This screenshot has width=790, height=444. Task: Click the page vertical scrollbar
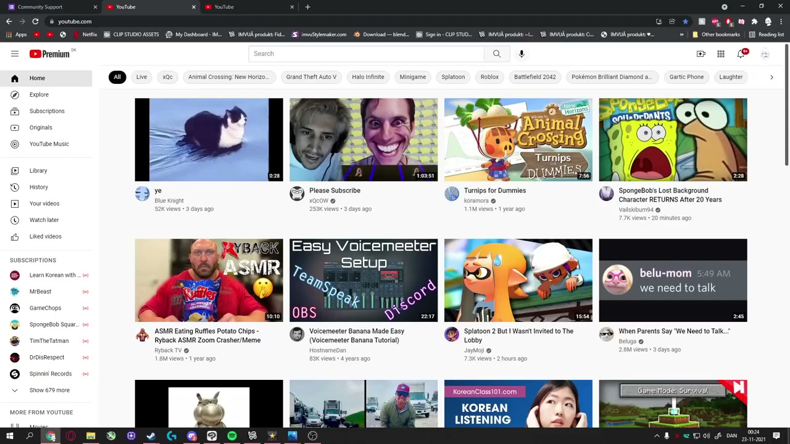click(x=786, y=105)
